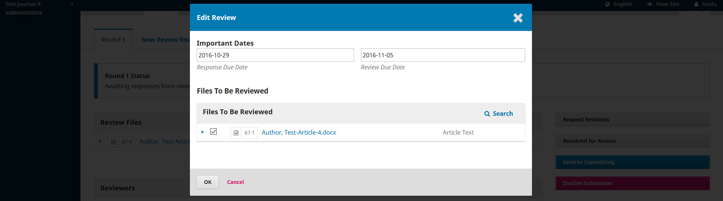Switch to the Round 1 tab

[x=113, y=40]
